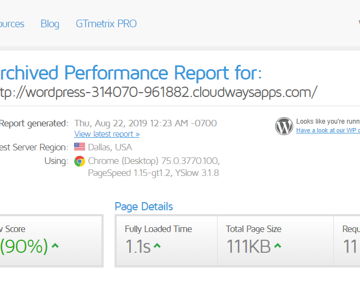Click the Page Details heading
This screenshot has width=360, height=286.
[143, 206]
